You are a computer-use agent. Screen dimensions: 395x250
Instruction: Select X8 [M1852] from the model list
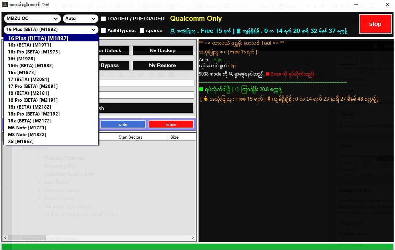click(20, 141)
